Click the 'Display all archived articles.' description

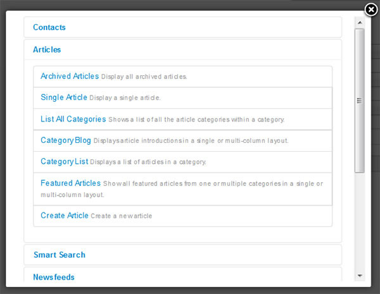click(144, 77)
